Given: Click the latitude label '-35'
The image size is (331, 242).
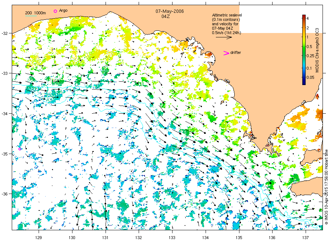Looking at the screenshot, I should click(4, 154).
